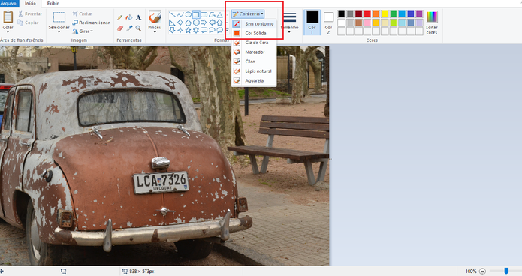Image resolution: width=522 pixels, height=276 pixels.
Task: Expand the full shapes gallery
Action: (x=227, y=31)
